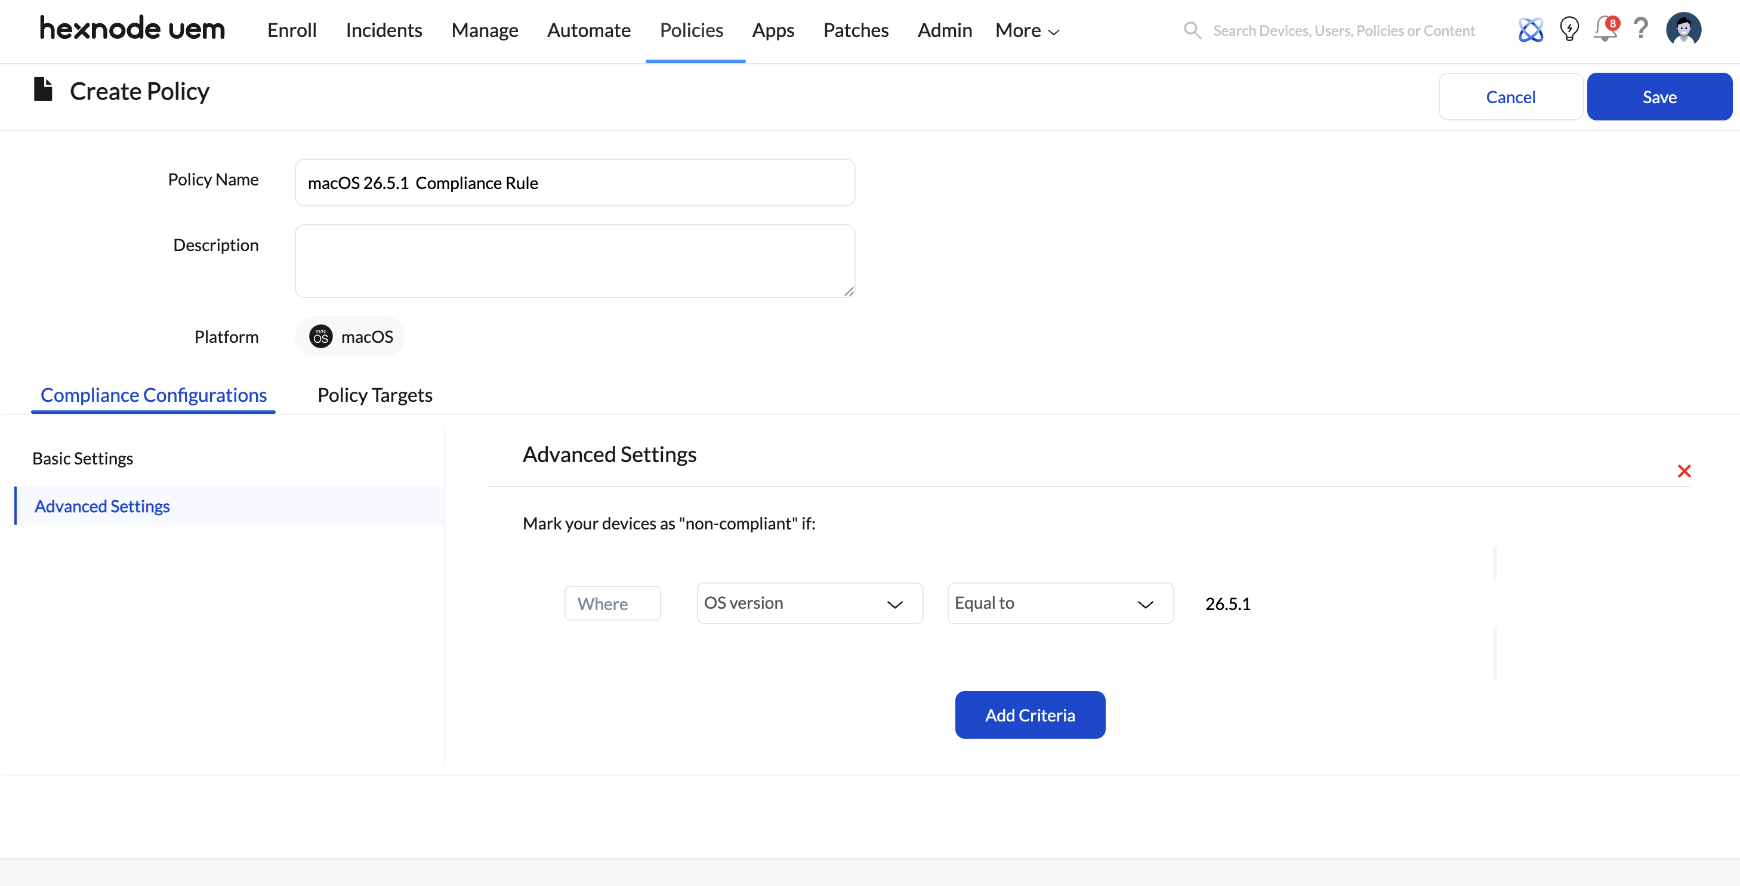Viewport: 1740px width, 886px height.
Task: Click the Where condition box
Action: pyautogui.click(x=612, y=603)
